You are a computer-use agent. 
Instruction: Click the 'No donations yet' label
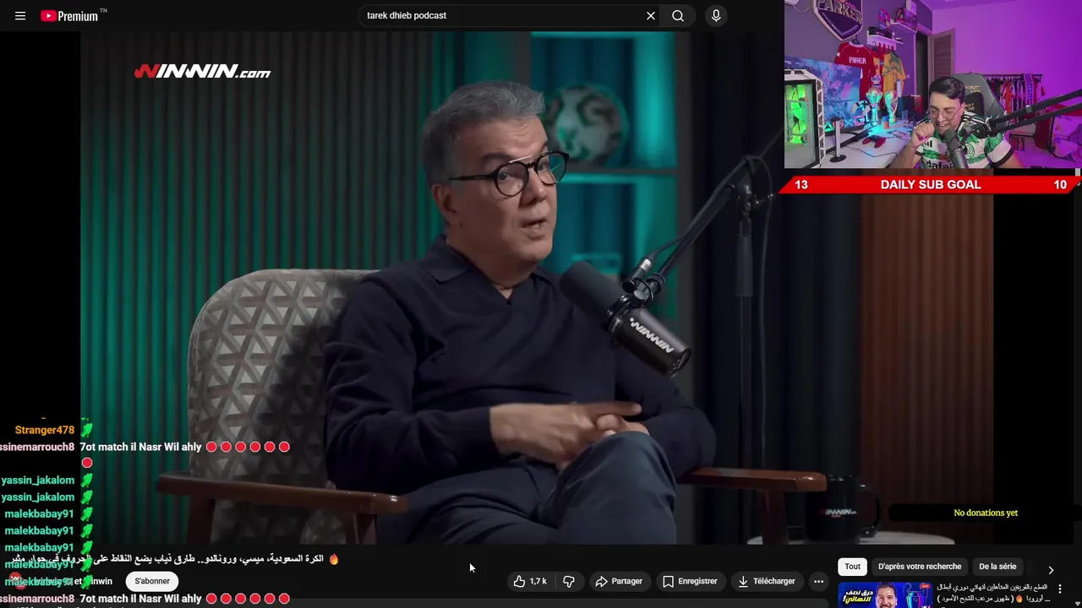986,513
